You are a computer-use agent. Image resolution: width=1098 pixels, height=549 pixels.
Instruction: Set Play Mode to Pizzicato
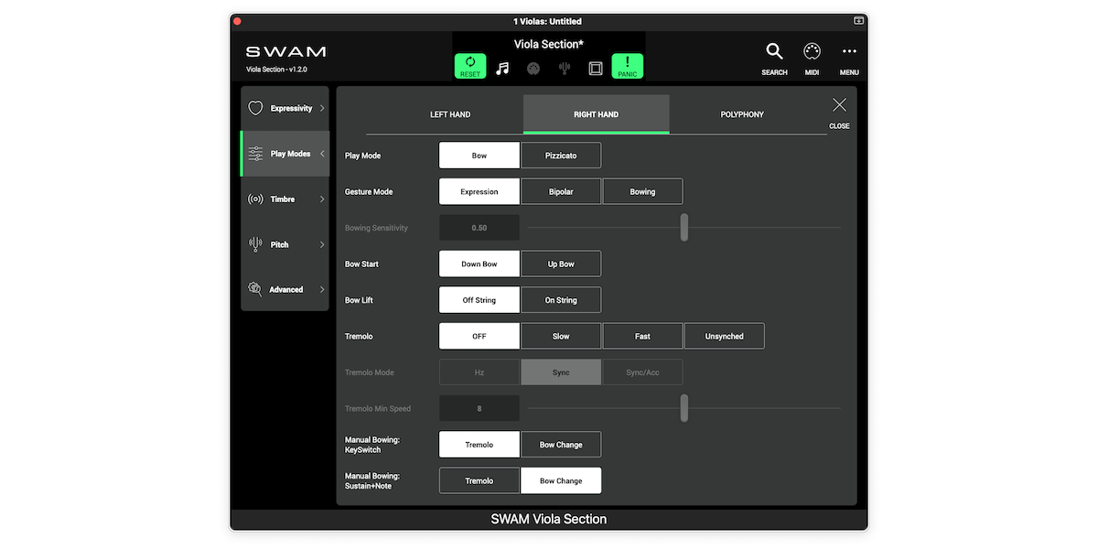(561, 156)
